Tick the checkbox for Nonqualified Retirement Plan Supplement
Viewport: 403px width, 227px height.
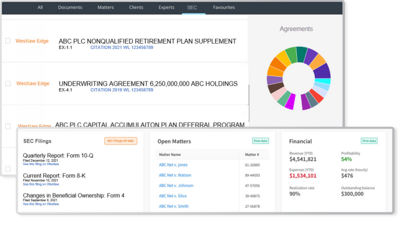pos(8,41)
